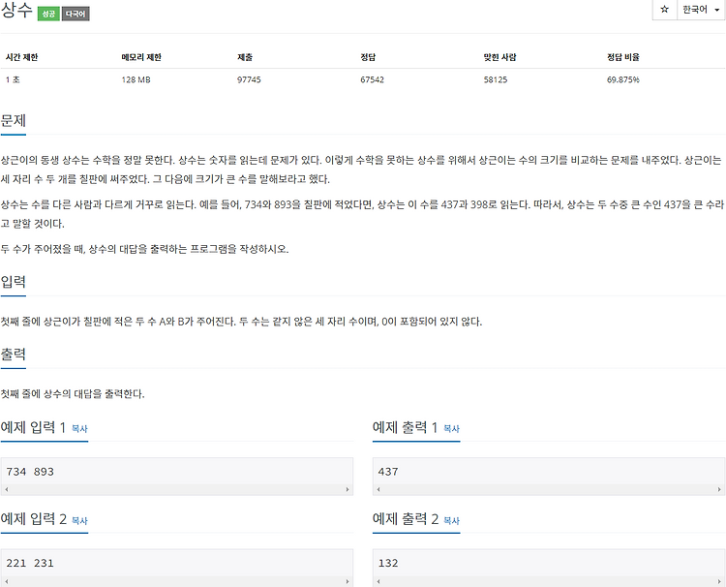Click the green 성공 badge
726x587 pixels.
coord(48,14)
